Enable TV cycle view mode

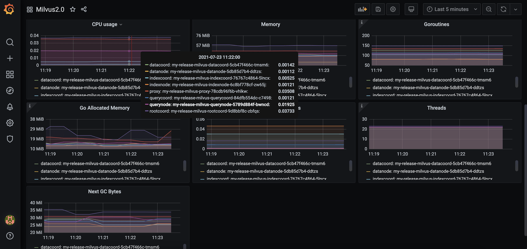pyautogui.click(x=411, y=9)
